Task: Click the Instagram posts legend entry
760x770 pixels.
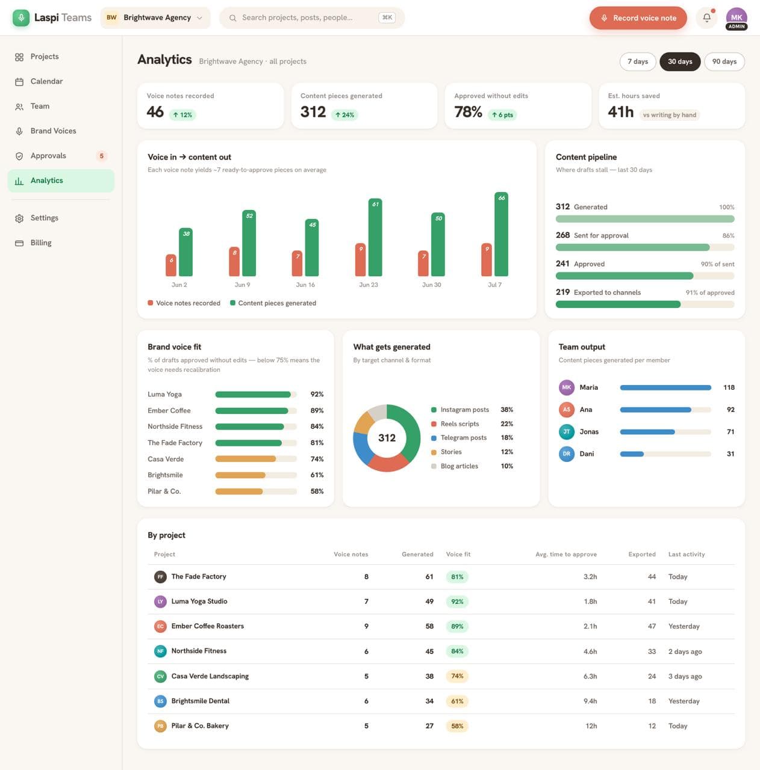Action: click(472, 410)
